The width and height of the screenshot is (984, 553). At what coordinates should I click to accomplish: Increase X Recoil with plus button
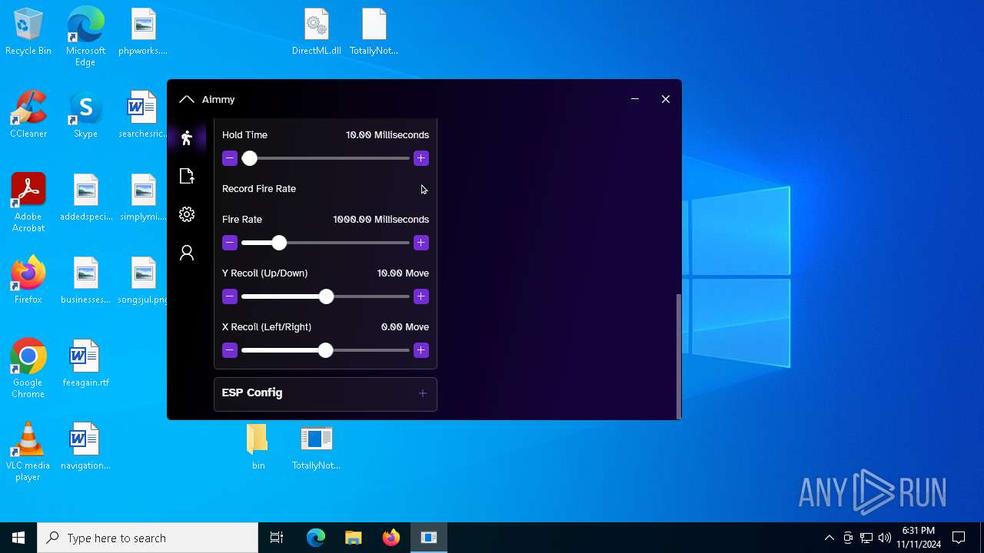click(x=421, y=350)
